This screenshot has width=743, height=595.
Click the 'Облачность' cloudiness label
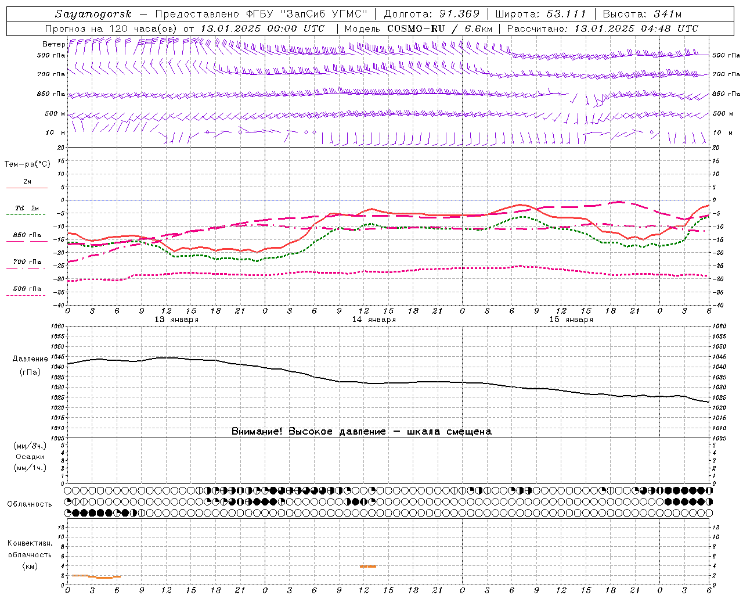pos(30,504)
